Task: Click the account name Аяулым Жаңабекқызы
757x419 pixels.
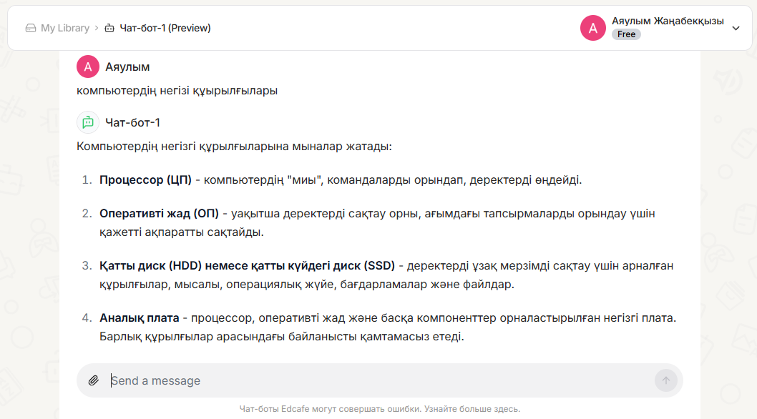Action: 668,21
